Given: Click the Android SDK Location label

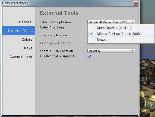Looking at the screenshot, I should point(56,51).
